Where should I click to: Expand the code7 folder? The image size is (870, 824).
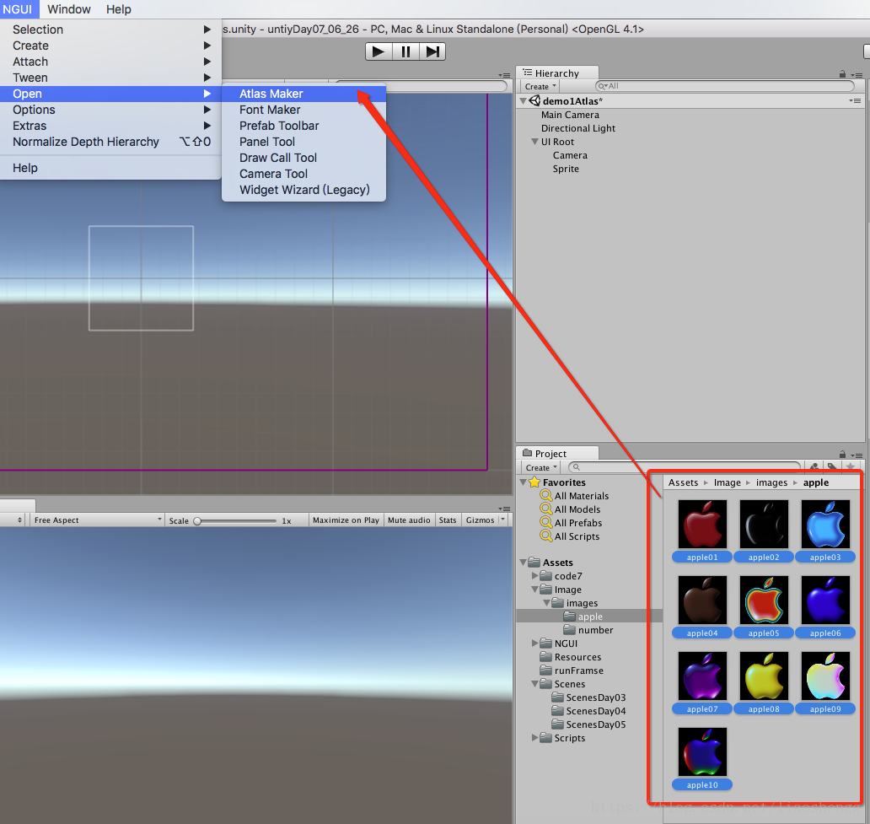(534, 576)
